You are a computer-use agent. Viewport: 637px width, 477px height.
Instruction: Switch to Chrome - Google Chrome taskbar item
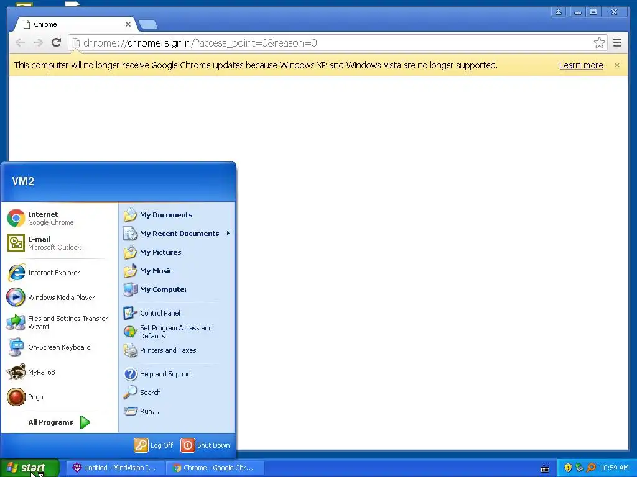pyautogui.click(x=215, y=468)
